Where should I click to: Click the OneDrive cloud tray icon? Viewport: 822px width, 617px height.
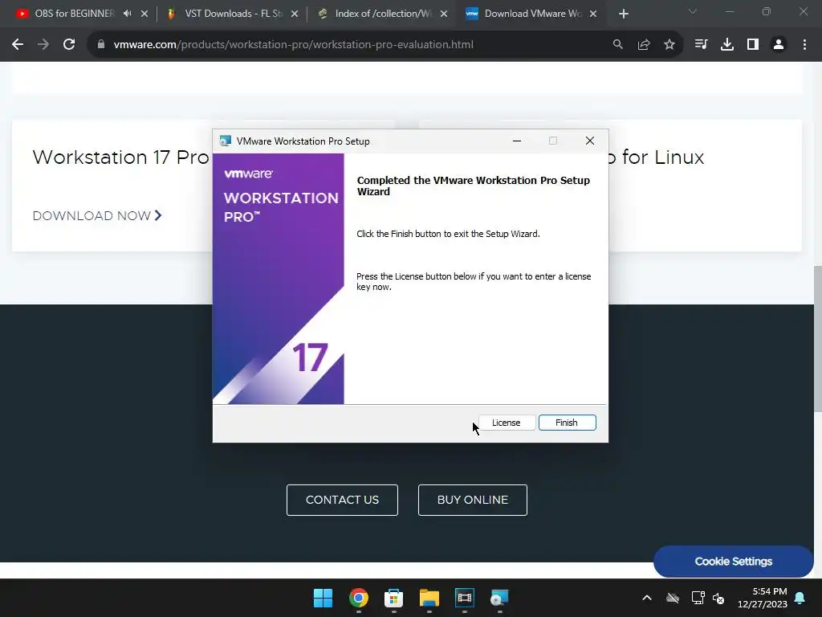[x=673, y=598]
